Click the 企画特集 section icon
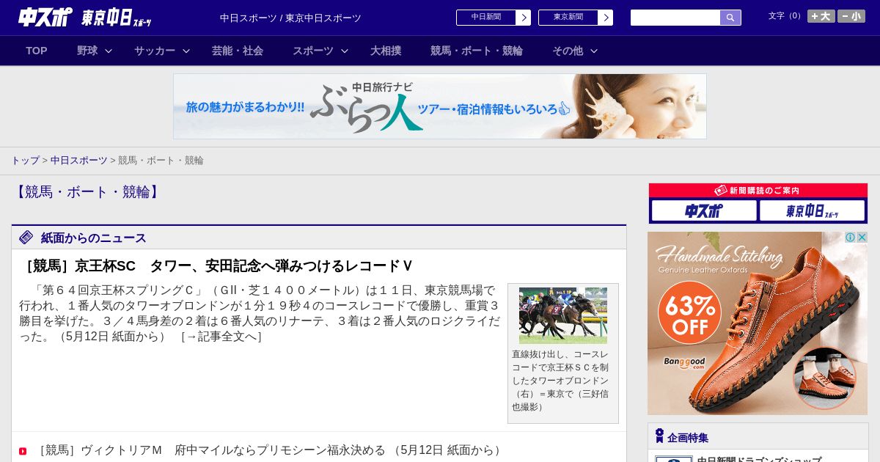Screen dimensions: 880x462 tap(659, 436)
